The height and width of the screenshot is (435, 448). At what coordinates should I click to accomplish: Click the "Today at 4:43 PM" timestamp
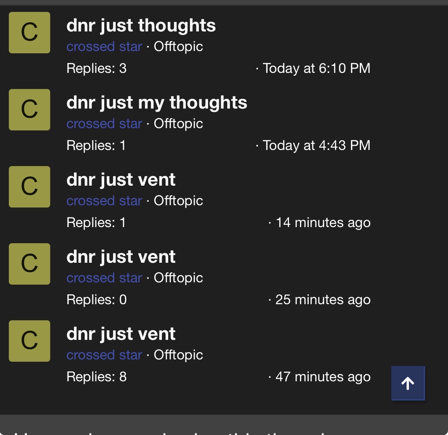pyautogui.click(x=316, y=145)
